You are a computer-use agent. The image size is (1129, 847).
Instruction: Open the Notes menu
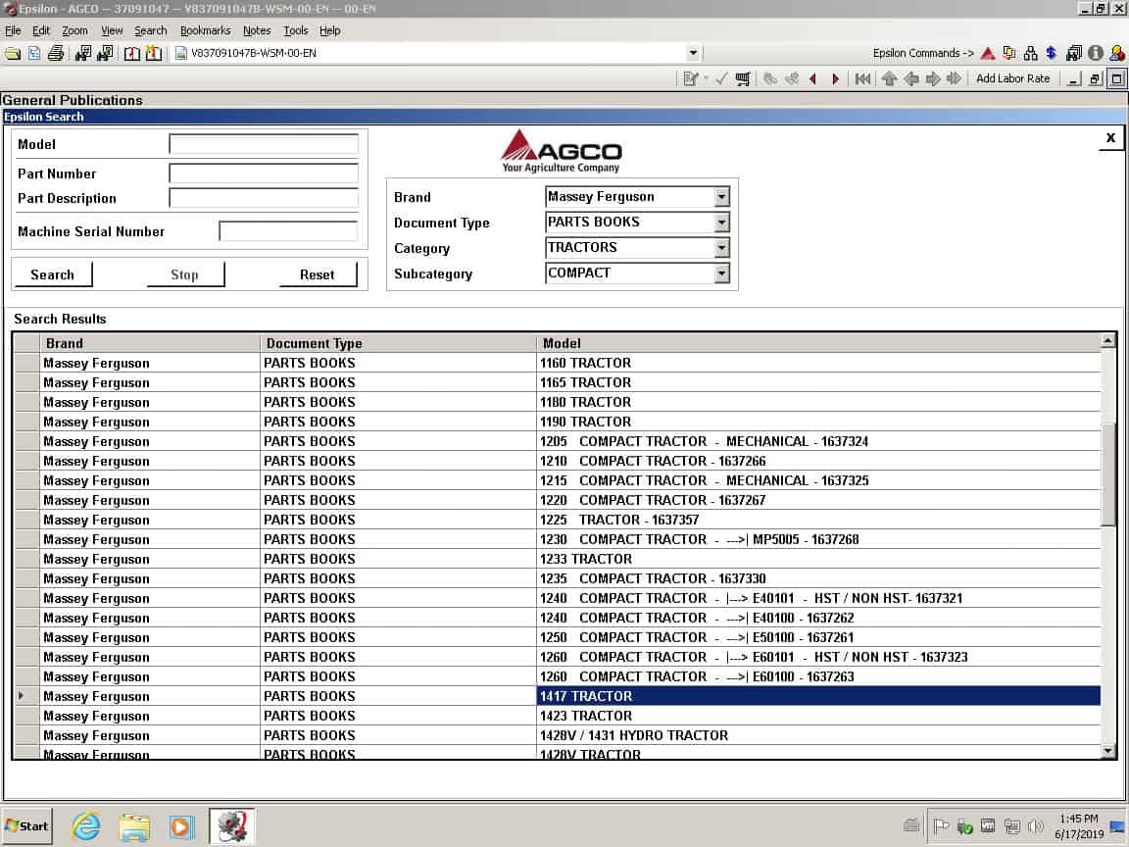(257, 30)
